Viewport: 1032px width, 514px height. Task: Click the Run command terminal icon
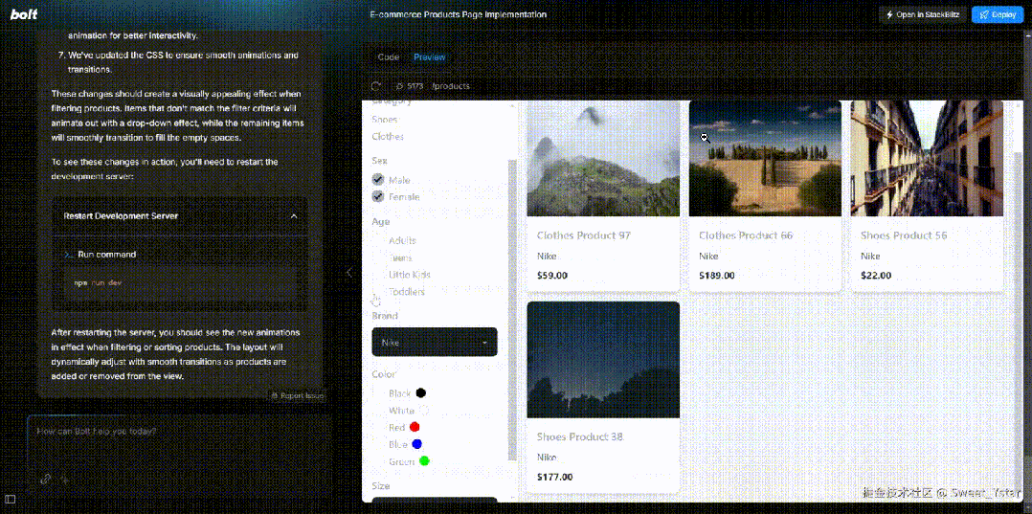pyautogui.click(x=69, y=254)
